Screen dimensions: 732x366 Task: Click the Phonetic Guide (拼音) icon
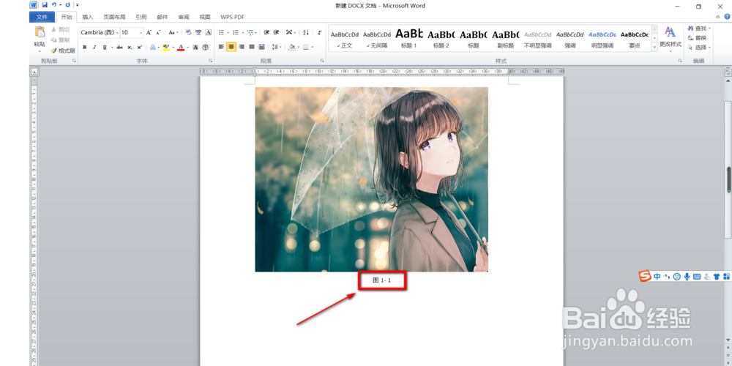(x=198, y=33)
